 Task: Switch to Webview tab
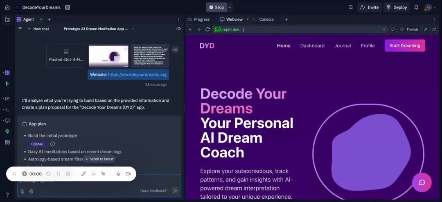231,20
